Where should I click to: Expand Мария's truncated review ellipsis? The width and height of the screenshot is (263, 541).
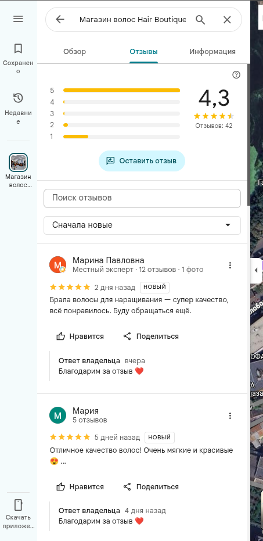[x=63, y=462]
